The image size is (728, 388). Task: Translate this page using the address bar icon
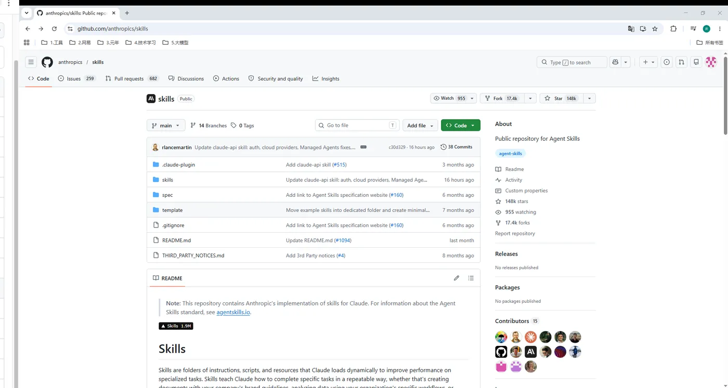631,29
